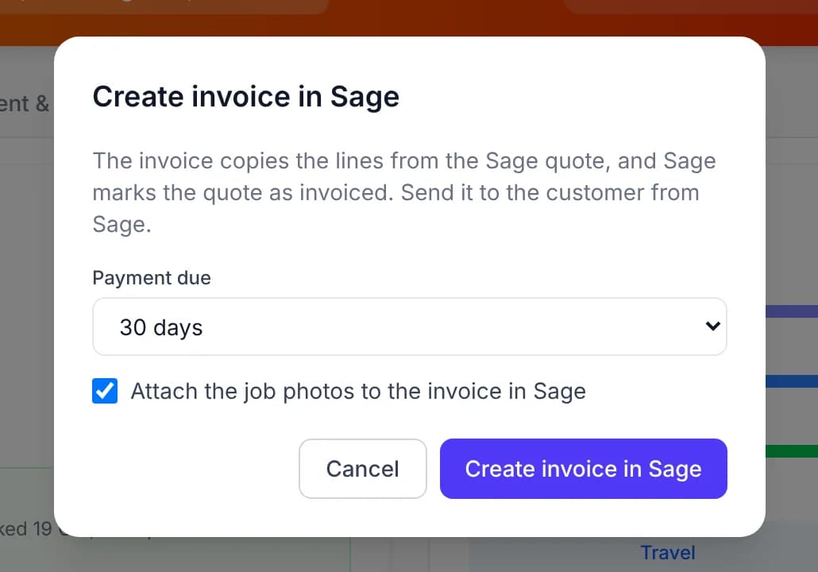Viewport: 818px width, 572px height.
Task: Cancel the invoice dialog
Action: (363, 469)
